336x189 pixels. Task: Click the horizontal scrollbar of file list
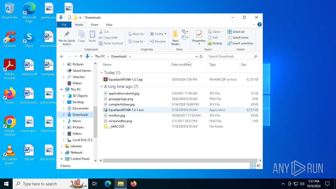tap(180, 160)
